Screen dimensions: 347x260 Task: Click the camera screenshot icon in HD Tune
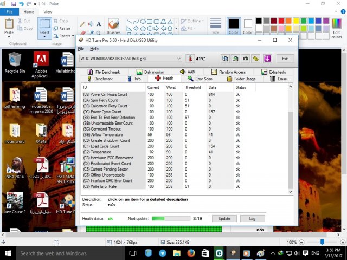pos(245,58)
